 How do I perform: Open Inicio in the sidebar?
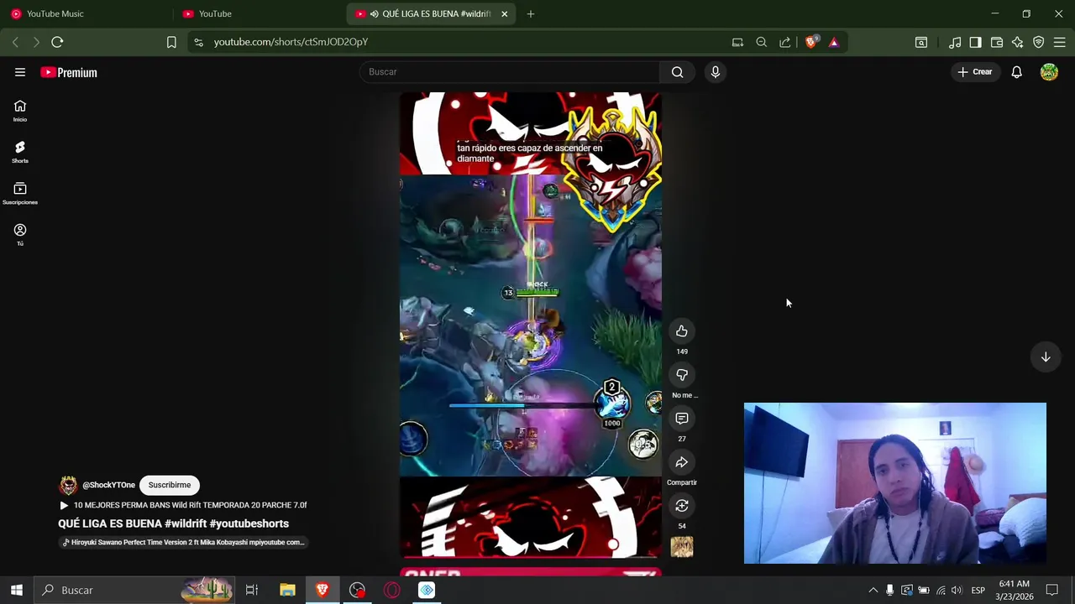point(20,111)
